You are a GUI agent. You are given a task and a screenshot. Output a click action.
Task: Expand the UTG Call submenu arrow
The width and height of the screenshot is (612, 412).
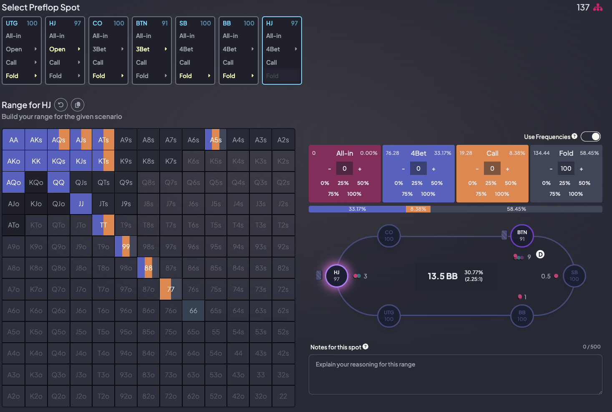tap(35, 62)
